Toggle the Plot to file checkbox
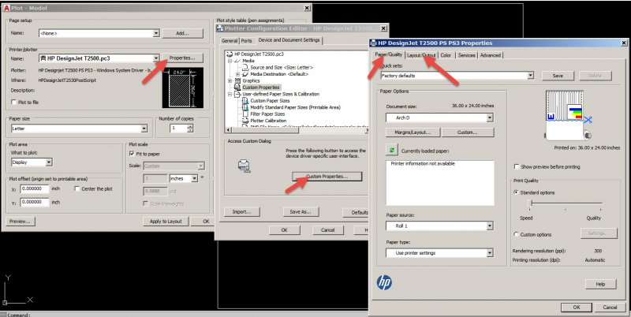Screen dimensions: 631x317 point(14,103)
